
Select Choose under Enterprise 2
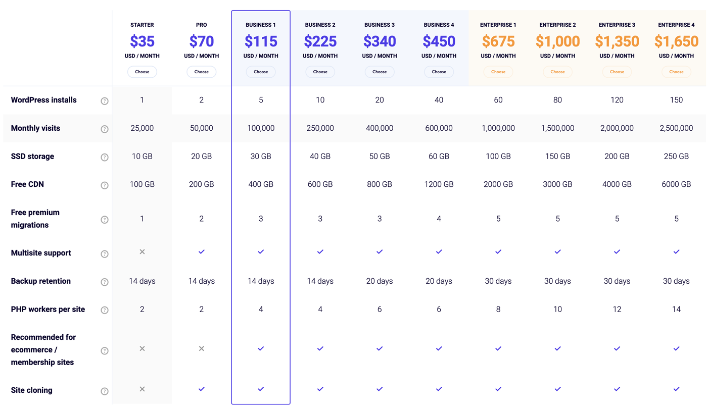(557, 72)
